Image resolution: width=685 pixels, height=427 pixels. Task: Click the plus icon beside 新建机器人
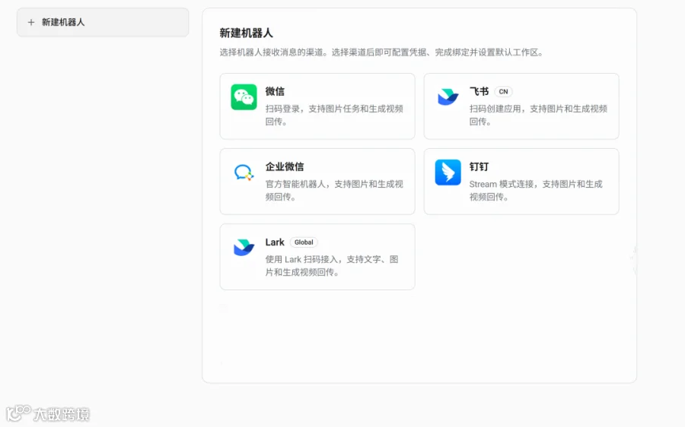[x=31, y=22]
